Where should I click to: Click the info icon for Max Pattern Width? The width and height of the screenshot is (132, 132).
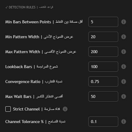click(124, 52)
